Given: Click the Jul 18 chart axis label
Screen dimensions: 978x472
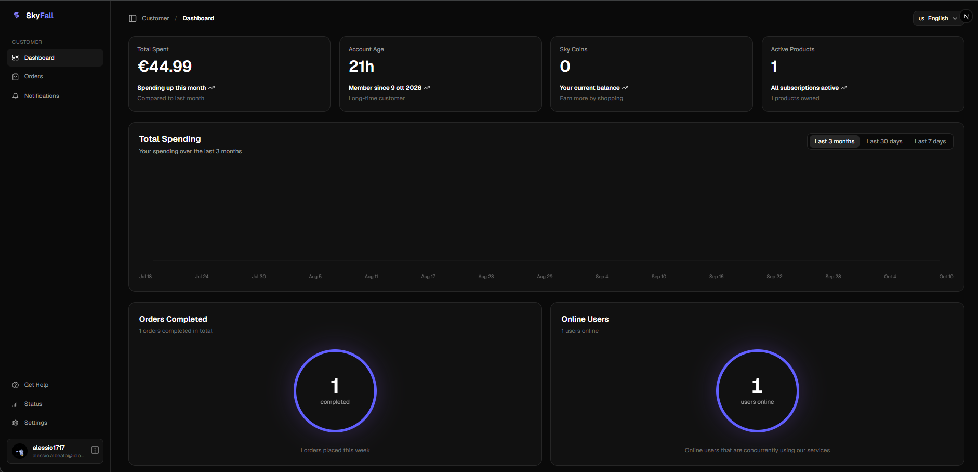Looking at the screenshot, I should pos(146,277).
